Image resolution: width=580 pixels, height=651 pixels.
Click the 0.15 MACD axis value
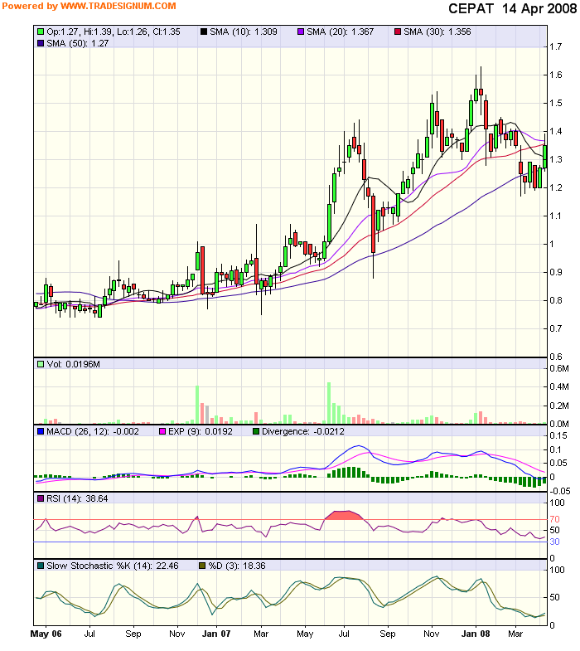(x=558, y=435)
